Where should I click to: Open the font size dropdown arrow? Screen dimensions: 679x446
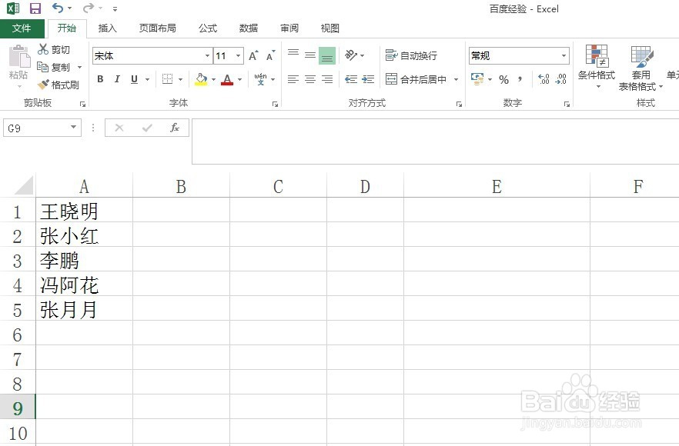pyautogui.click(x=238, y=55)
